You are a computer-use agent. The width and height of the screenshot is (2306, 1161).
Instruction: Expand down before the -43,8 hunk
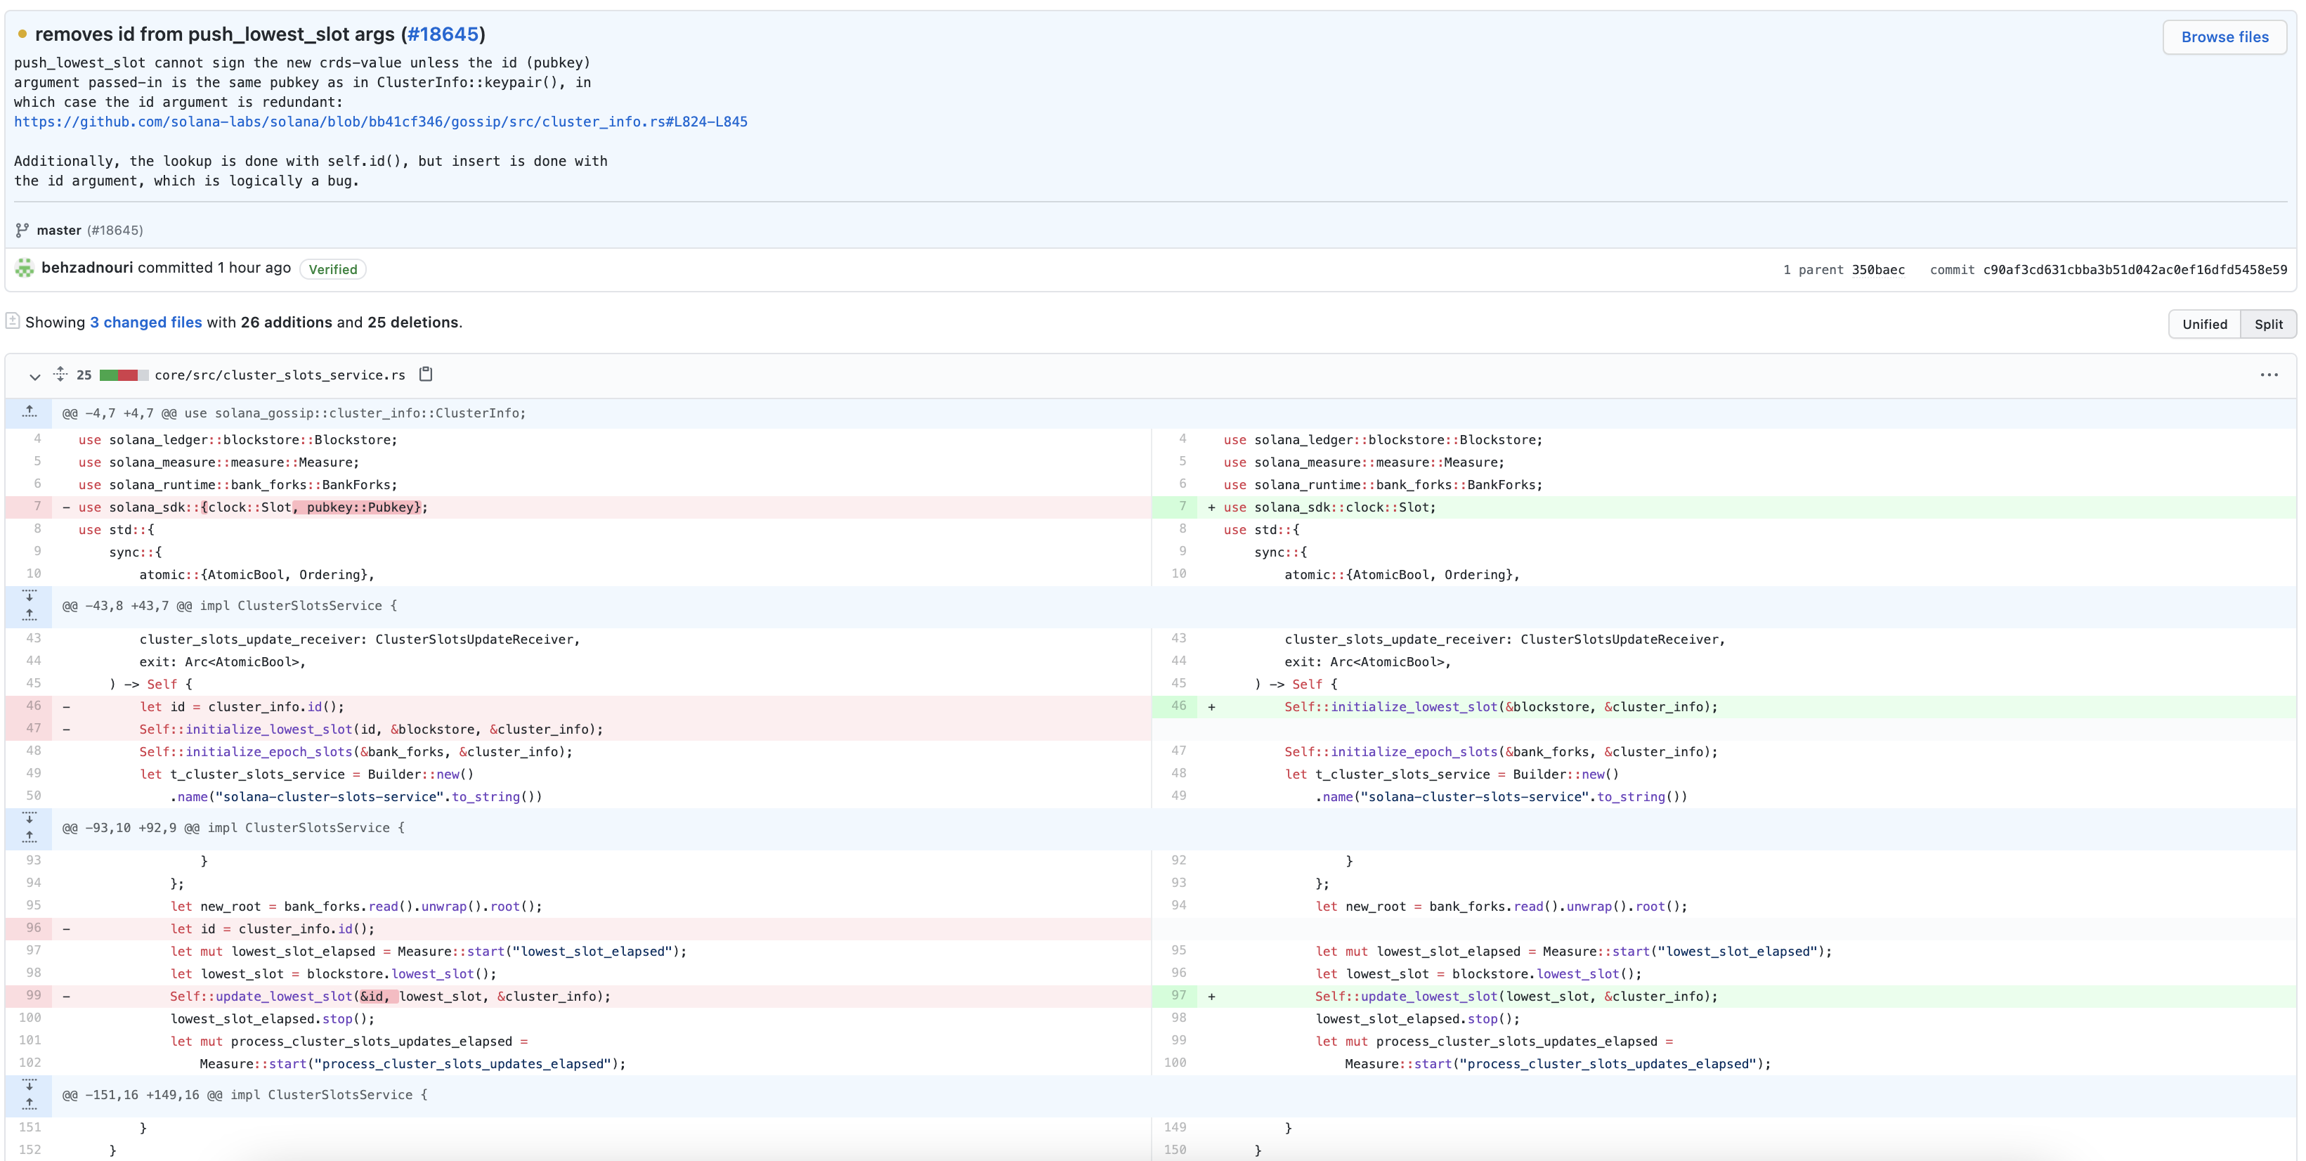29,596
